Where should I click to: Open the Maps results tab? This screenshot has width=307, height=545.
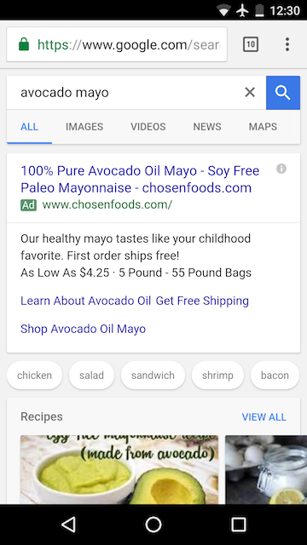click(x=263, y=127)
